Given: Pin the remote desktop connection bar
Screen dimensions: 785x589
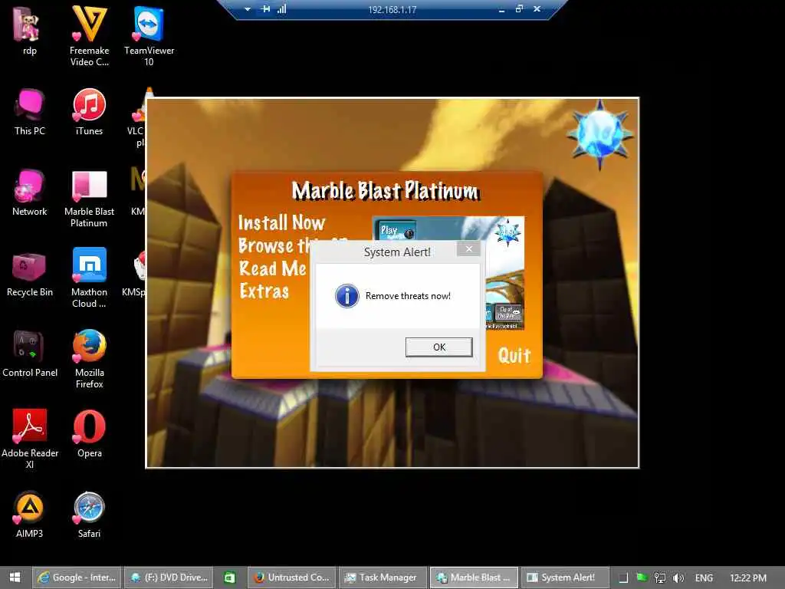Looking at the screenshot, I should [265, 9].
